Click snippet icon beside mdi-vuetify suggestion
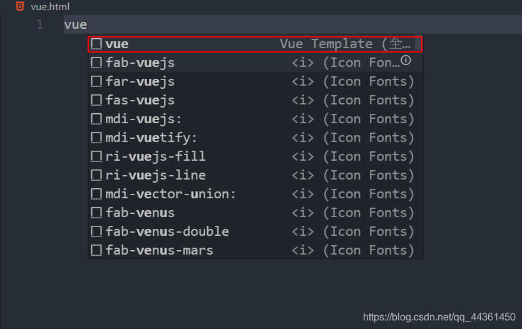The height and width of the screenshot is (329, 522). click(x=96, y=138)
